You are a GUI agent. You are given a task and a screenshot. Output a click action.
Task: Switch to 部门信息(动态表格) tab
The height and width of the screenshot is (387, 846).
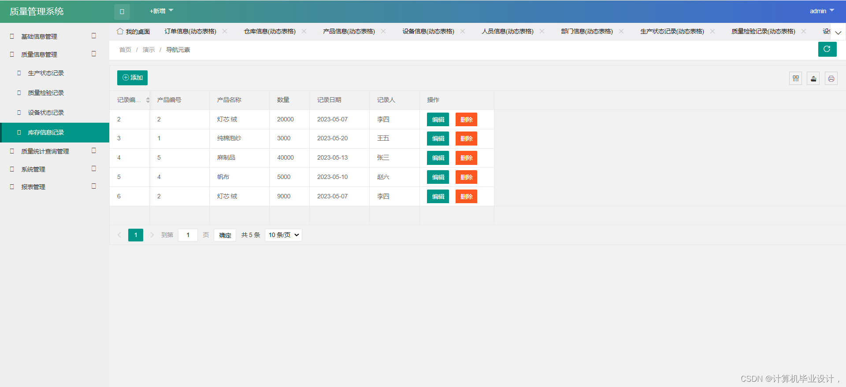[587, 32]
